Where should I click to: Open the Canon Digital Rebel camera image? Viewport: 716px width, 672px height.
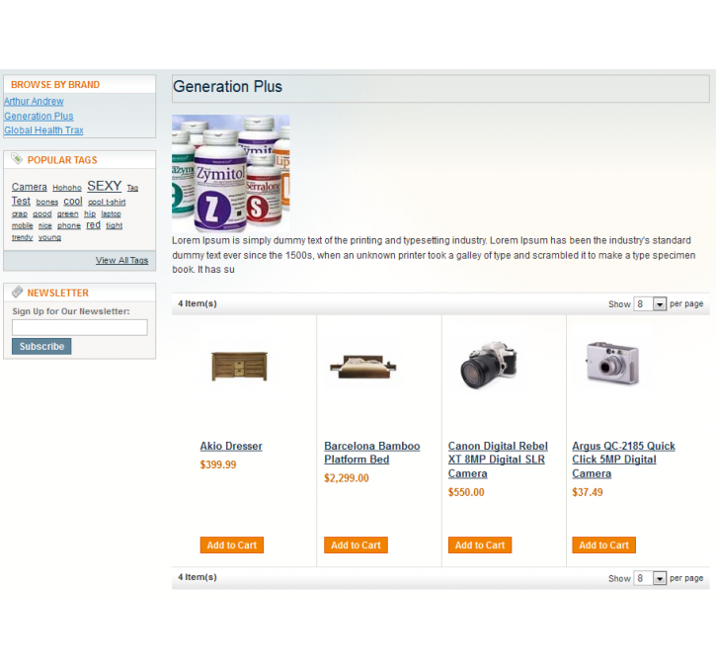(x=488, y=366)
